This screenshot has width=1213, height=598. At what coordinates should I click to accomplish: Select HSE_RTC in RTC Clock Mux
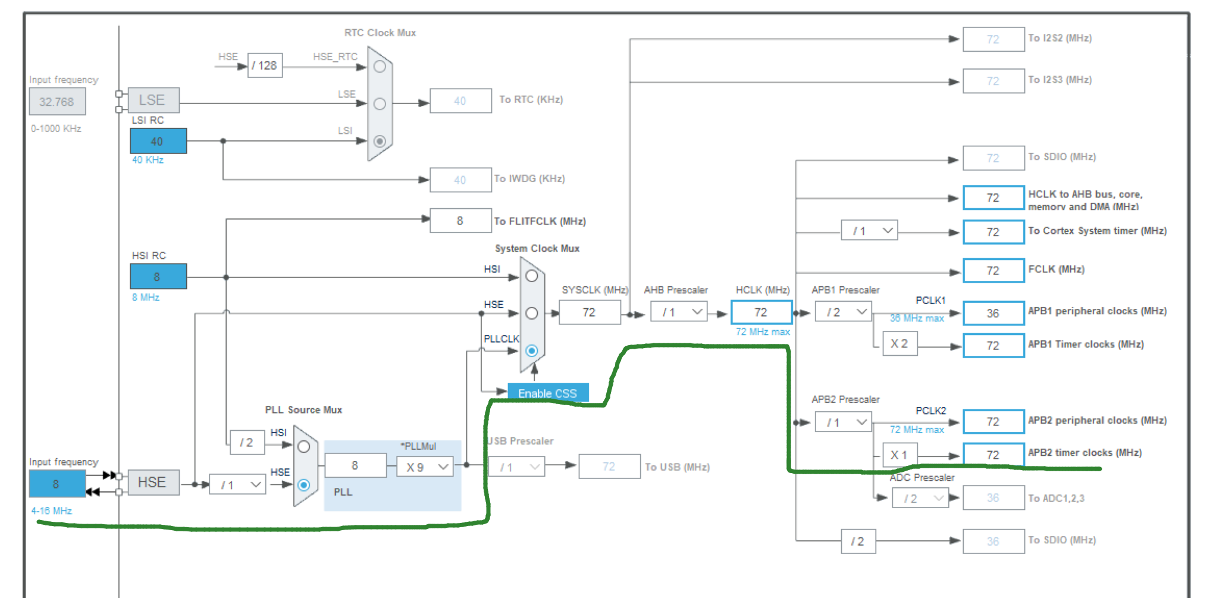380,67
